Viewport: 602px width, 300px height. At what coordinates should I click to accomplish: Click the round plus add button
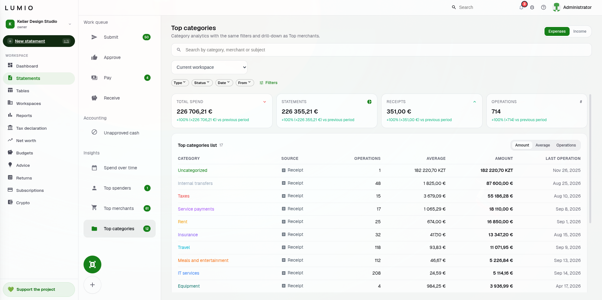pos(92,285)
